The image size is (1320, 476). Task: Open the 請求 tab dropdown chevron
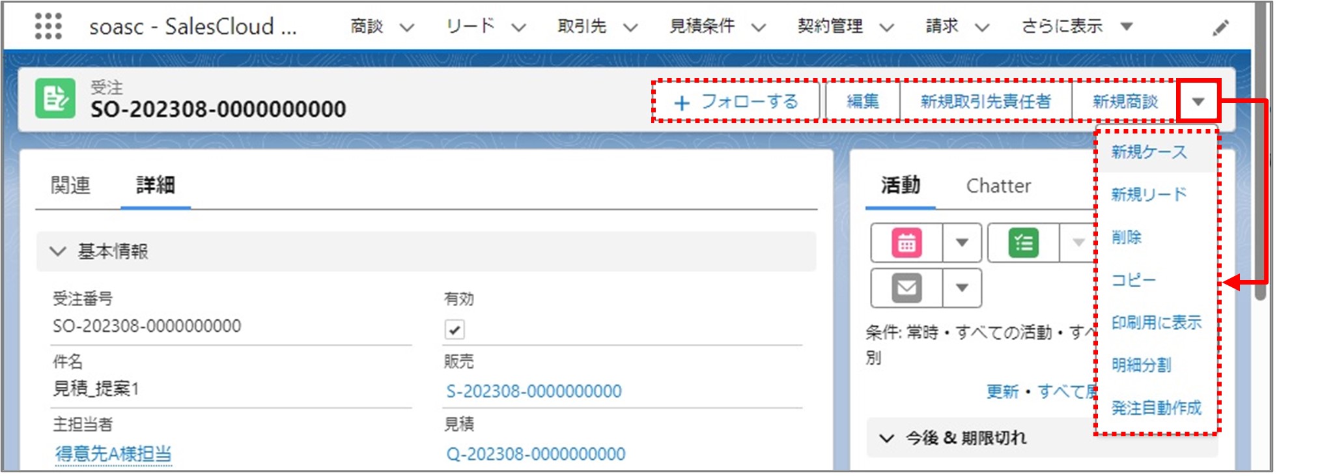[x=982, y=27]
